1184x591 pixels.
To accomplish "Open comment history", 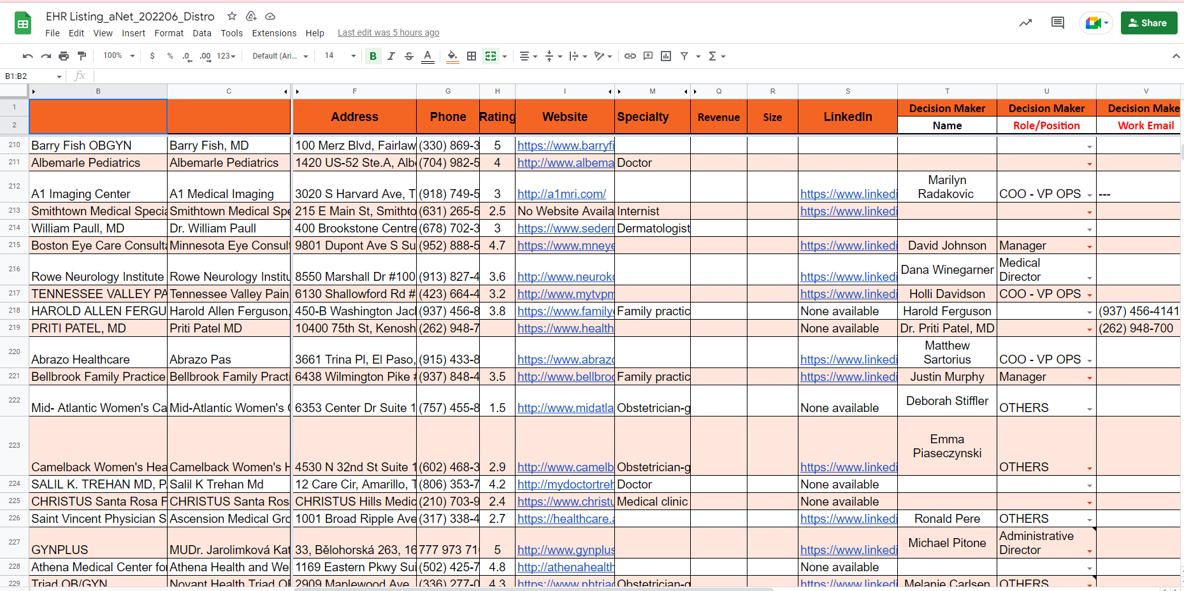I will pyautogui.click(x=1058, y=23).
